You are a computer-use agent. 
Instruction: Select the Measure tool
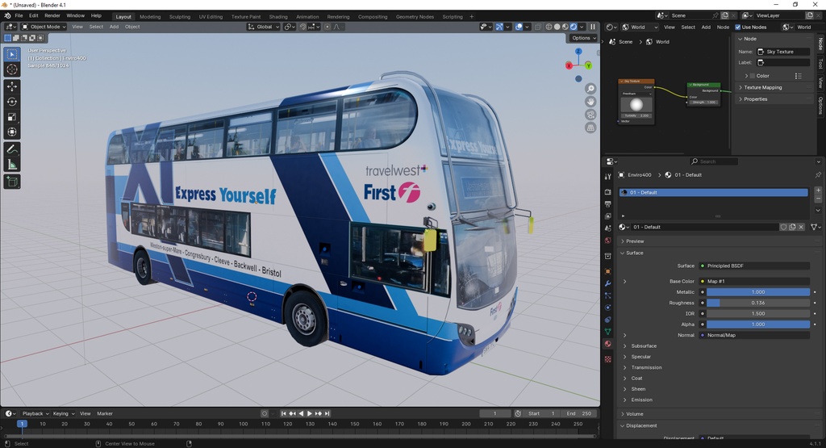pos(12,165)
